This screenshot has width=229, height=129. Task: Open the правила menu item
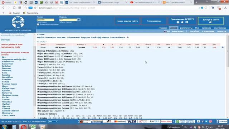[206, 28]
